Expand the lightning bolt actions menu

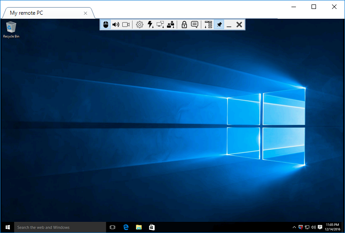[x=150, y=25]
